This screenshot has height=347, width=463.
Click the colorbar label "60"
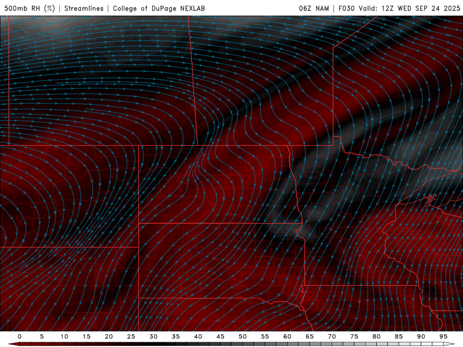pos(287,337)
